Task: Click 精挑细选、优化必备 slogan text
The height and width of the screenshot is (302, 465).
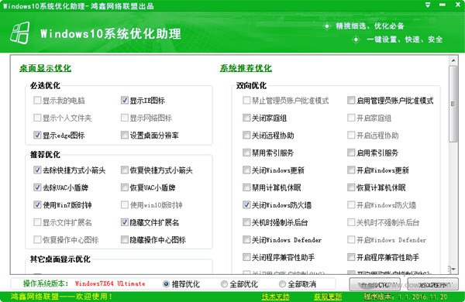Action: 370,26
